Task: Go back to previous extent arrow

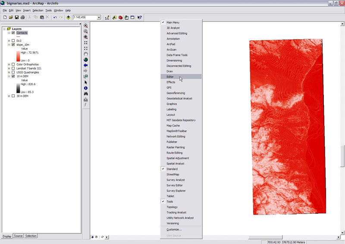Action: [86, 65]
